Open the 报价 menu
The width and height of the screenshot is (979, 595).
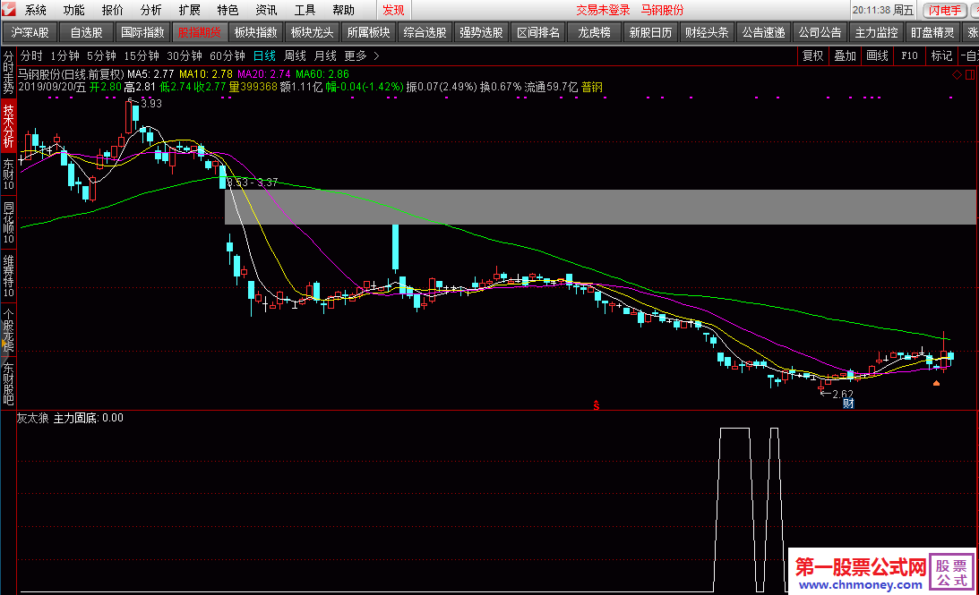pyautogui.click(x=112, y=10)
